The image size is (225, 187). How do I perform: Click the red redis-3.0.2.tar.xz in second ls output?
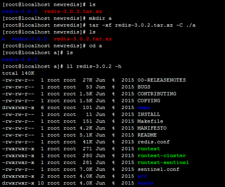(x=83, y=39)
